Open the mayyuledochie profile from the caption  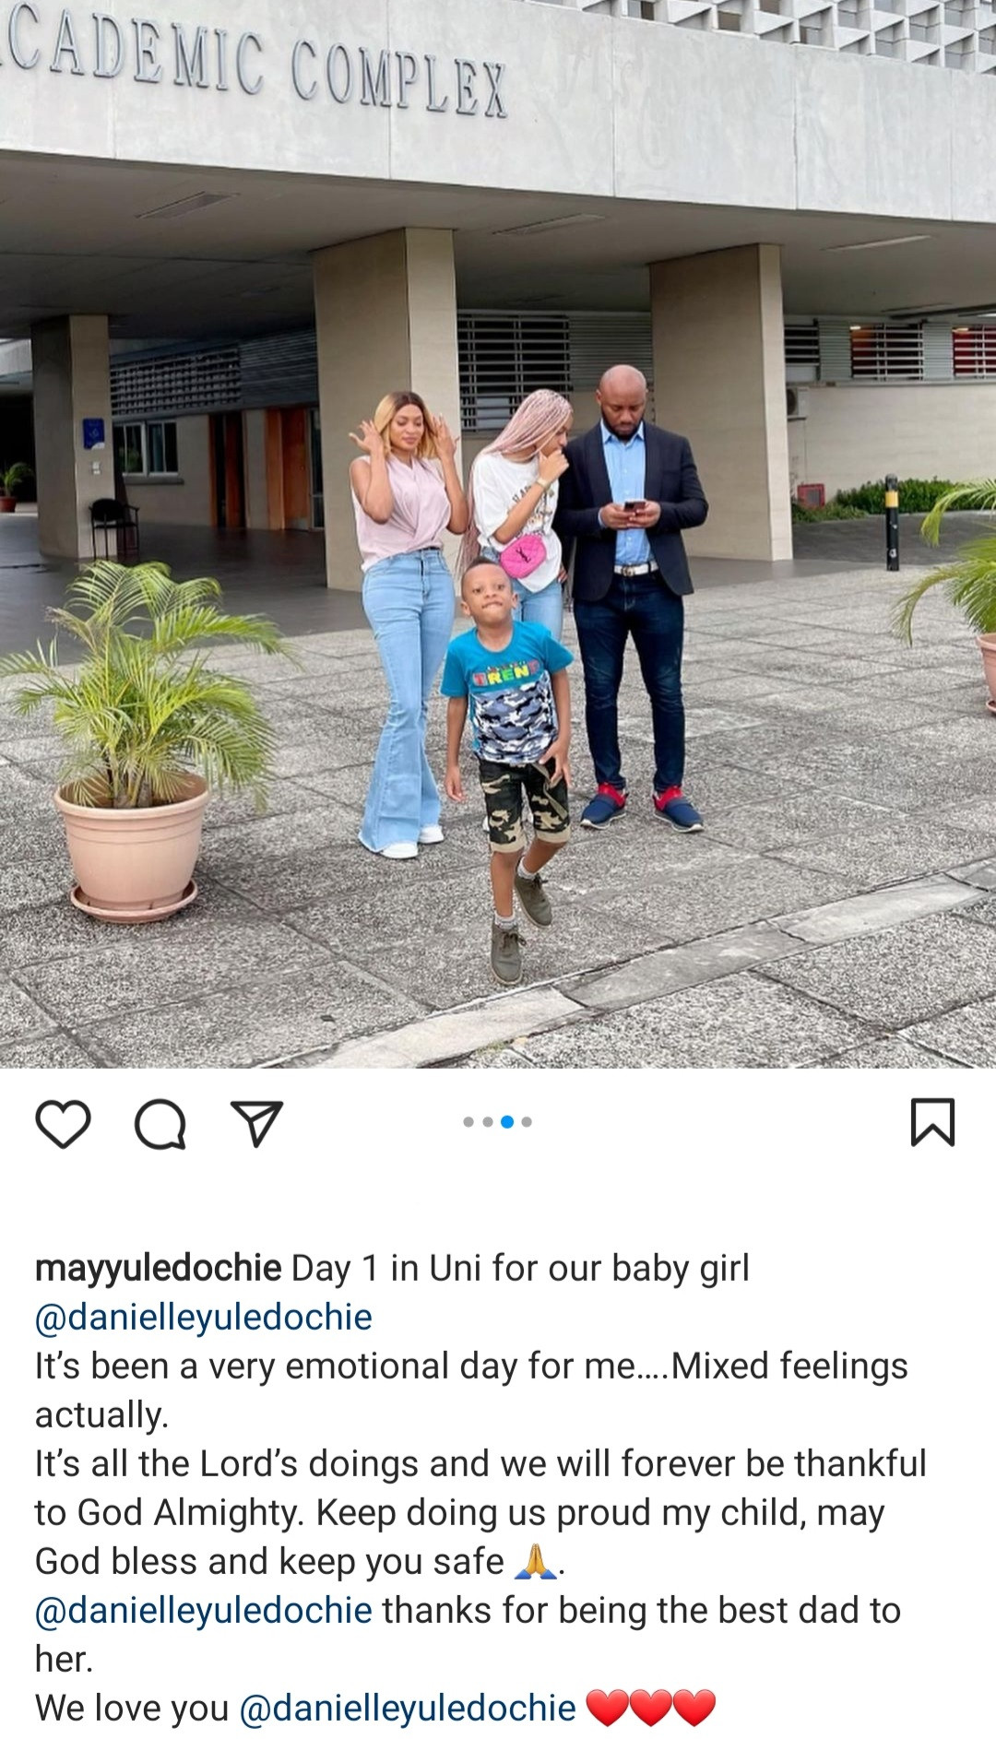(x=158, y=1269)
